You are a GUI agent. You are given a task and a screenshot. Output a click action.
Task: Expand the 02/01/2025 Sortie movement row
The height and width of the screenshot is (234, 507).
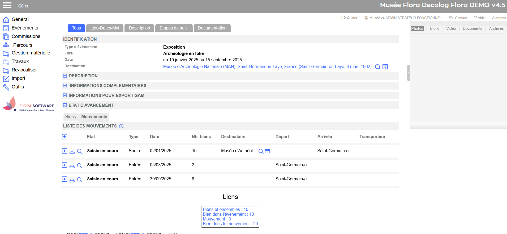tap(65, 151)
